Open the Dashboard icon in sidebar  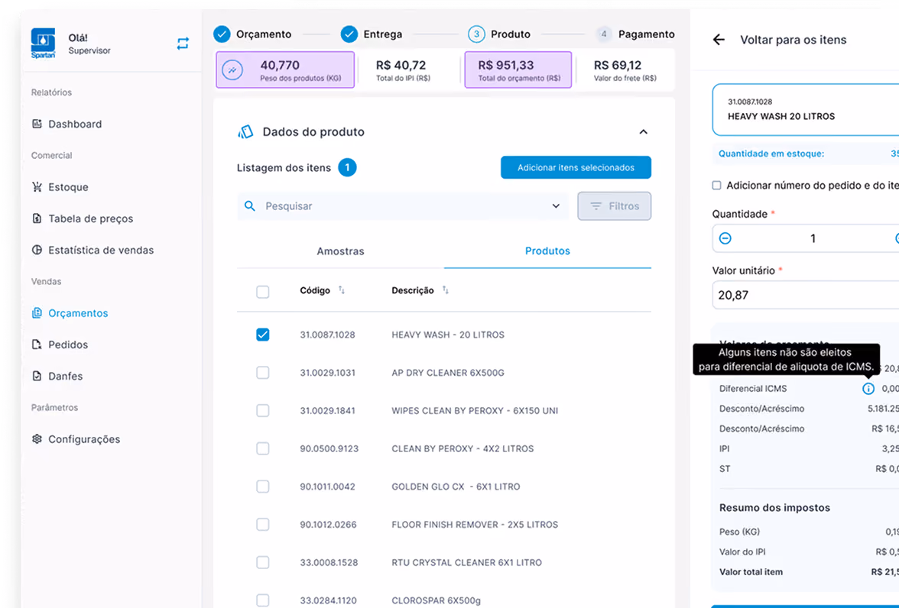[x=37, y=124]
